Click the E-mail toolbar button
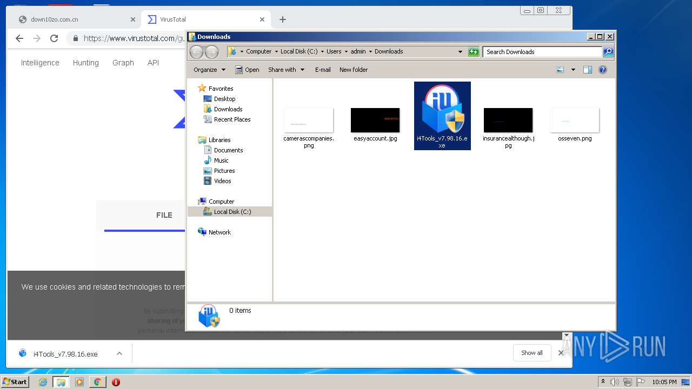Image resolution: width=692 pixels, height=389 pixels. click(x=323, y=70)
